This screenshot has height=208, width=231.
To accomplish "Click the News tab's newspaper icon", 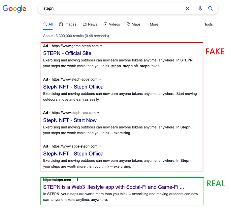I will (84, 24).
